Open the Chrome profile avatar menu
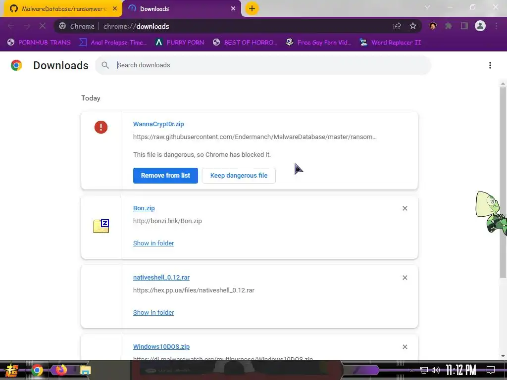This screenshot has width=507, height=380. pos(480,26)
